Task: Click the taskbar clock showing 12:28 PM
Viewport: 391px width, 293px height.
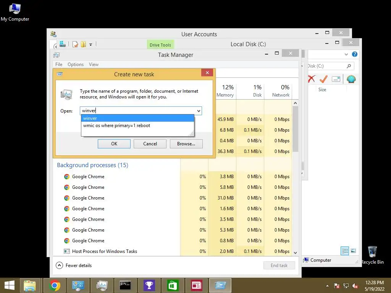Action: pyautogui.click(x=375, y=286)
